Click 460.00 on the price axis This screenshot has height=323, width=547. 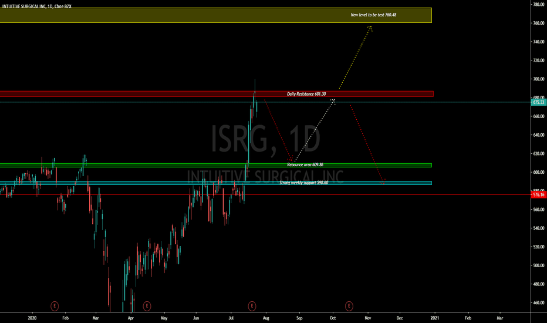pos(539,303)
